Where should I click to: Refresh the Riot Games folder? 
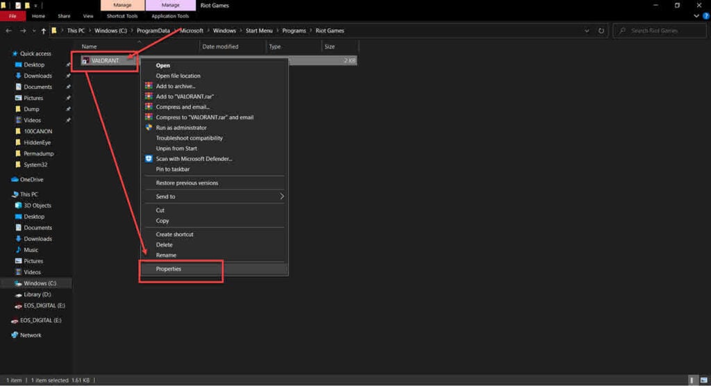(601, 31)
